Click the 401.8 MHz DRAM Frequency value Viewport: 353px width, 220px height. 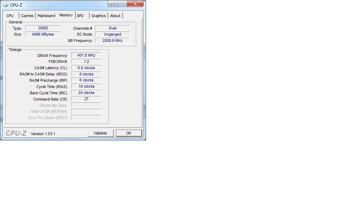click(86, 55)
